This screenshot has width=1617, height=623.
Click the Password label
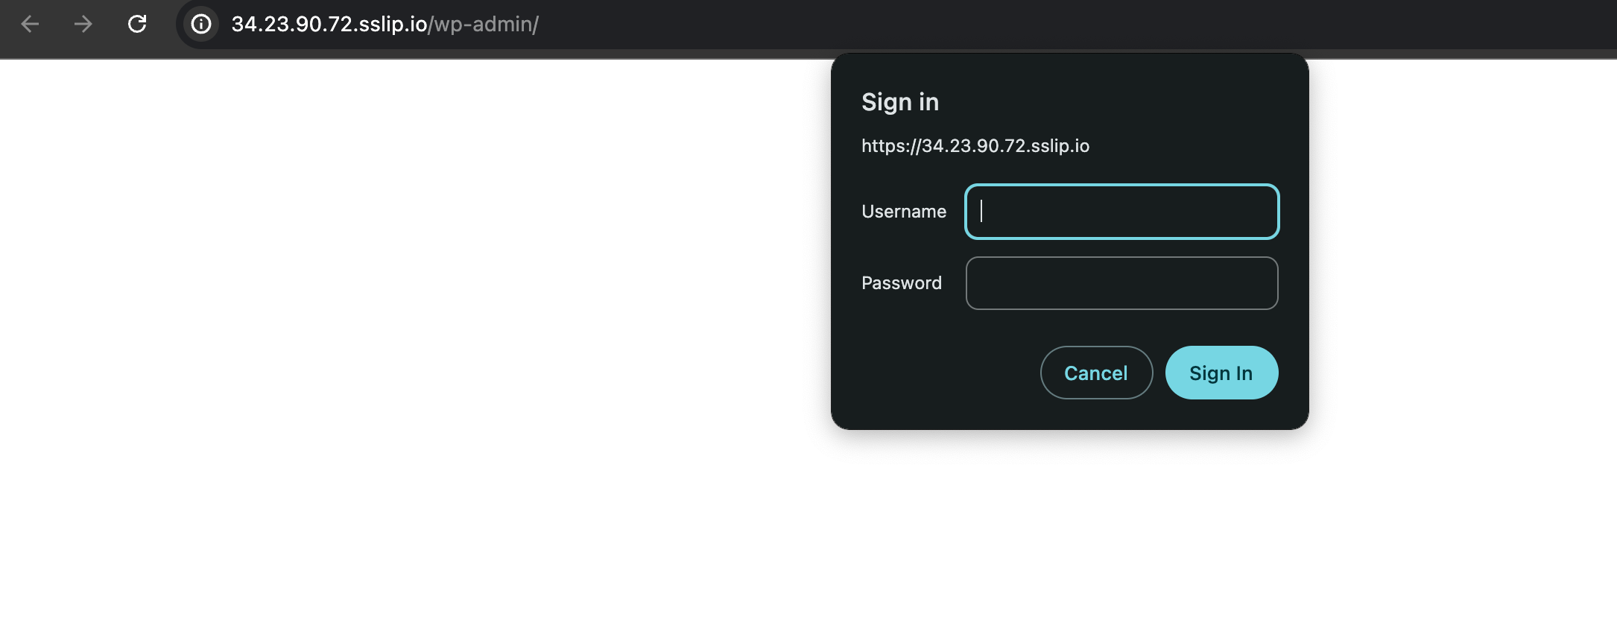pyautogui.click(x=901, y=283)
